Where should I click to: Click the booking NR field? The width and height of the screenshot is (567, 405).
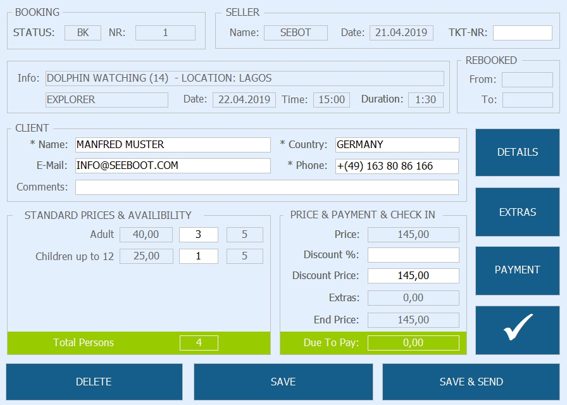[165, 33]
